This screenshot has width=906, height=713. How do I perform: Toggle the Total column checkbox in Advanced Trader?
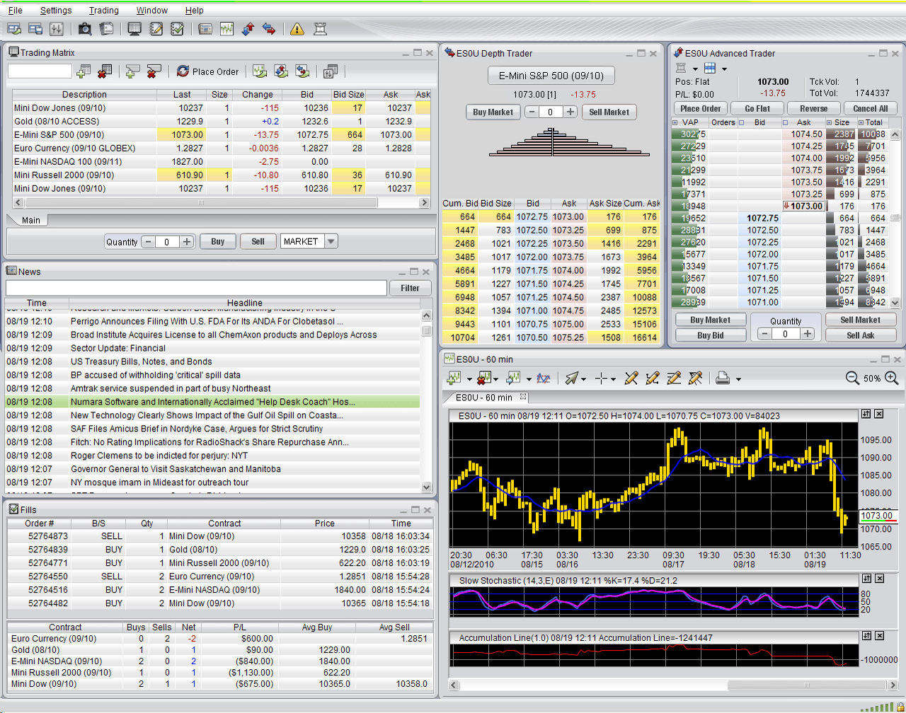point(861,122)
